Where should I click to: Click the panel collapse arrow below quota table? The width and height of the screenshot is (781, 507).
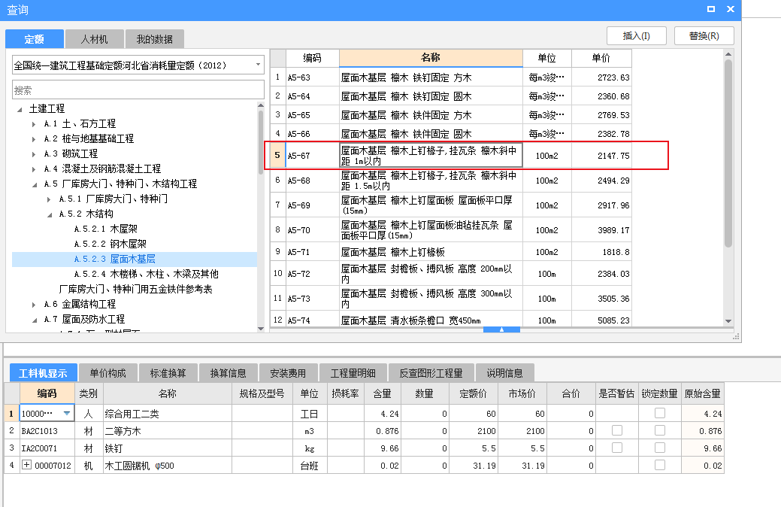(x=501, y=329)
